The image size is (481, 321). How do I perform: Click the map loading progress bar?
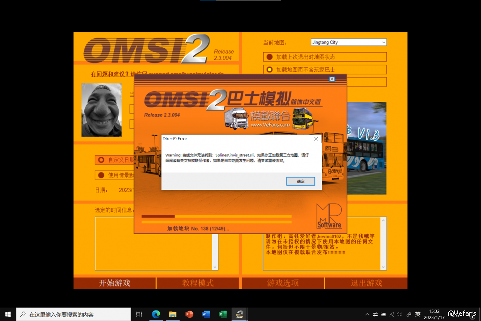click(x=216, y=217)
